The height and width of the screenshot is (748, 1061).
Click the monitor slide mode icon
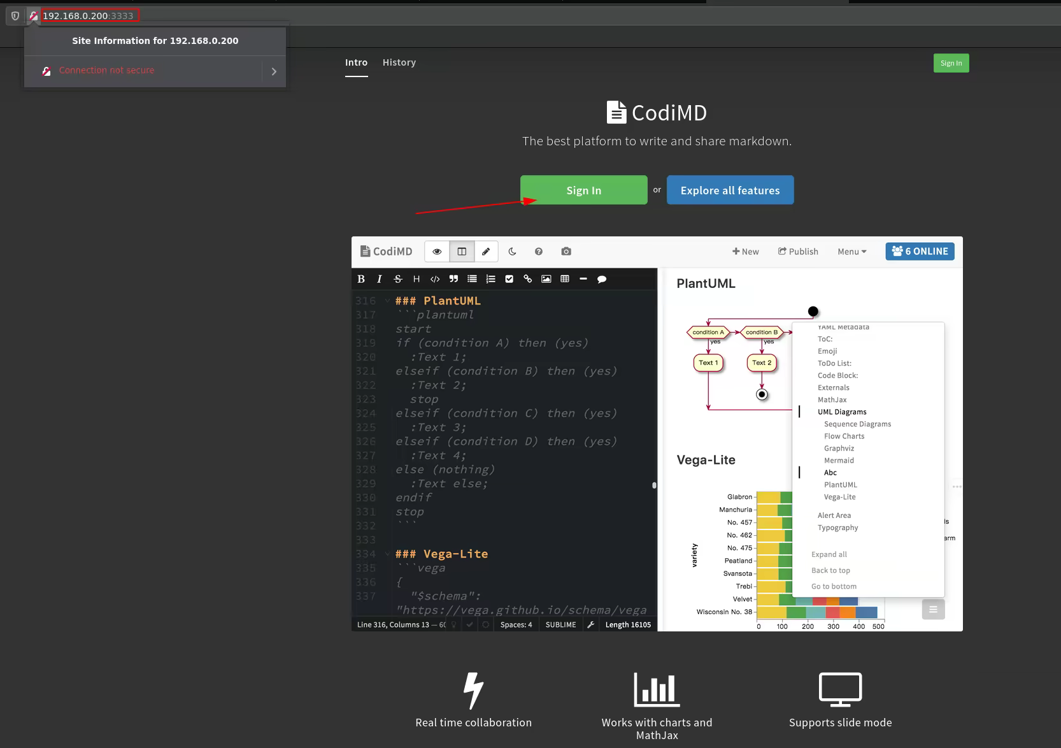tap(840, 689)
